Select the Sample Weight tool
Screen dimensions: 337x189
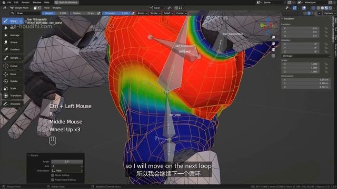click(x=13, y=58)
